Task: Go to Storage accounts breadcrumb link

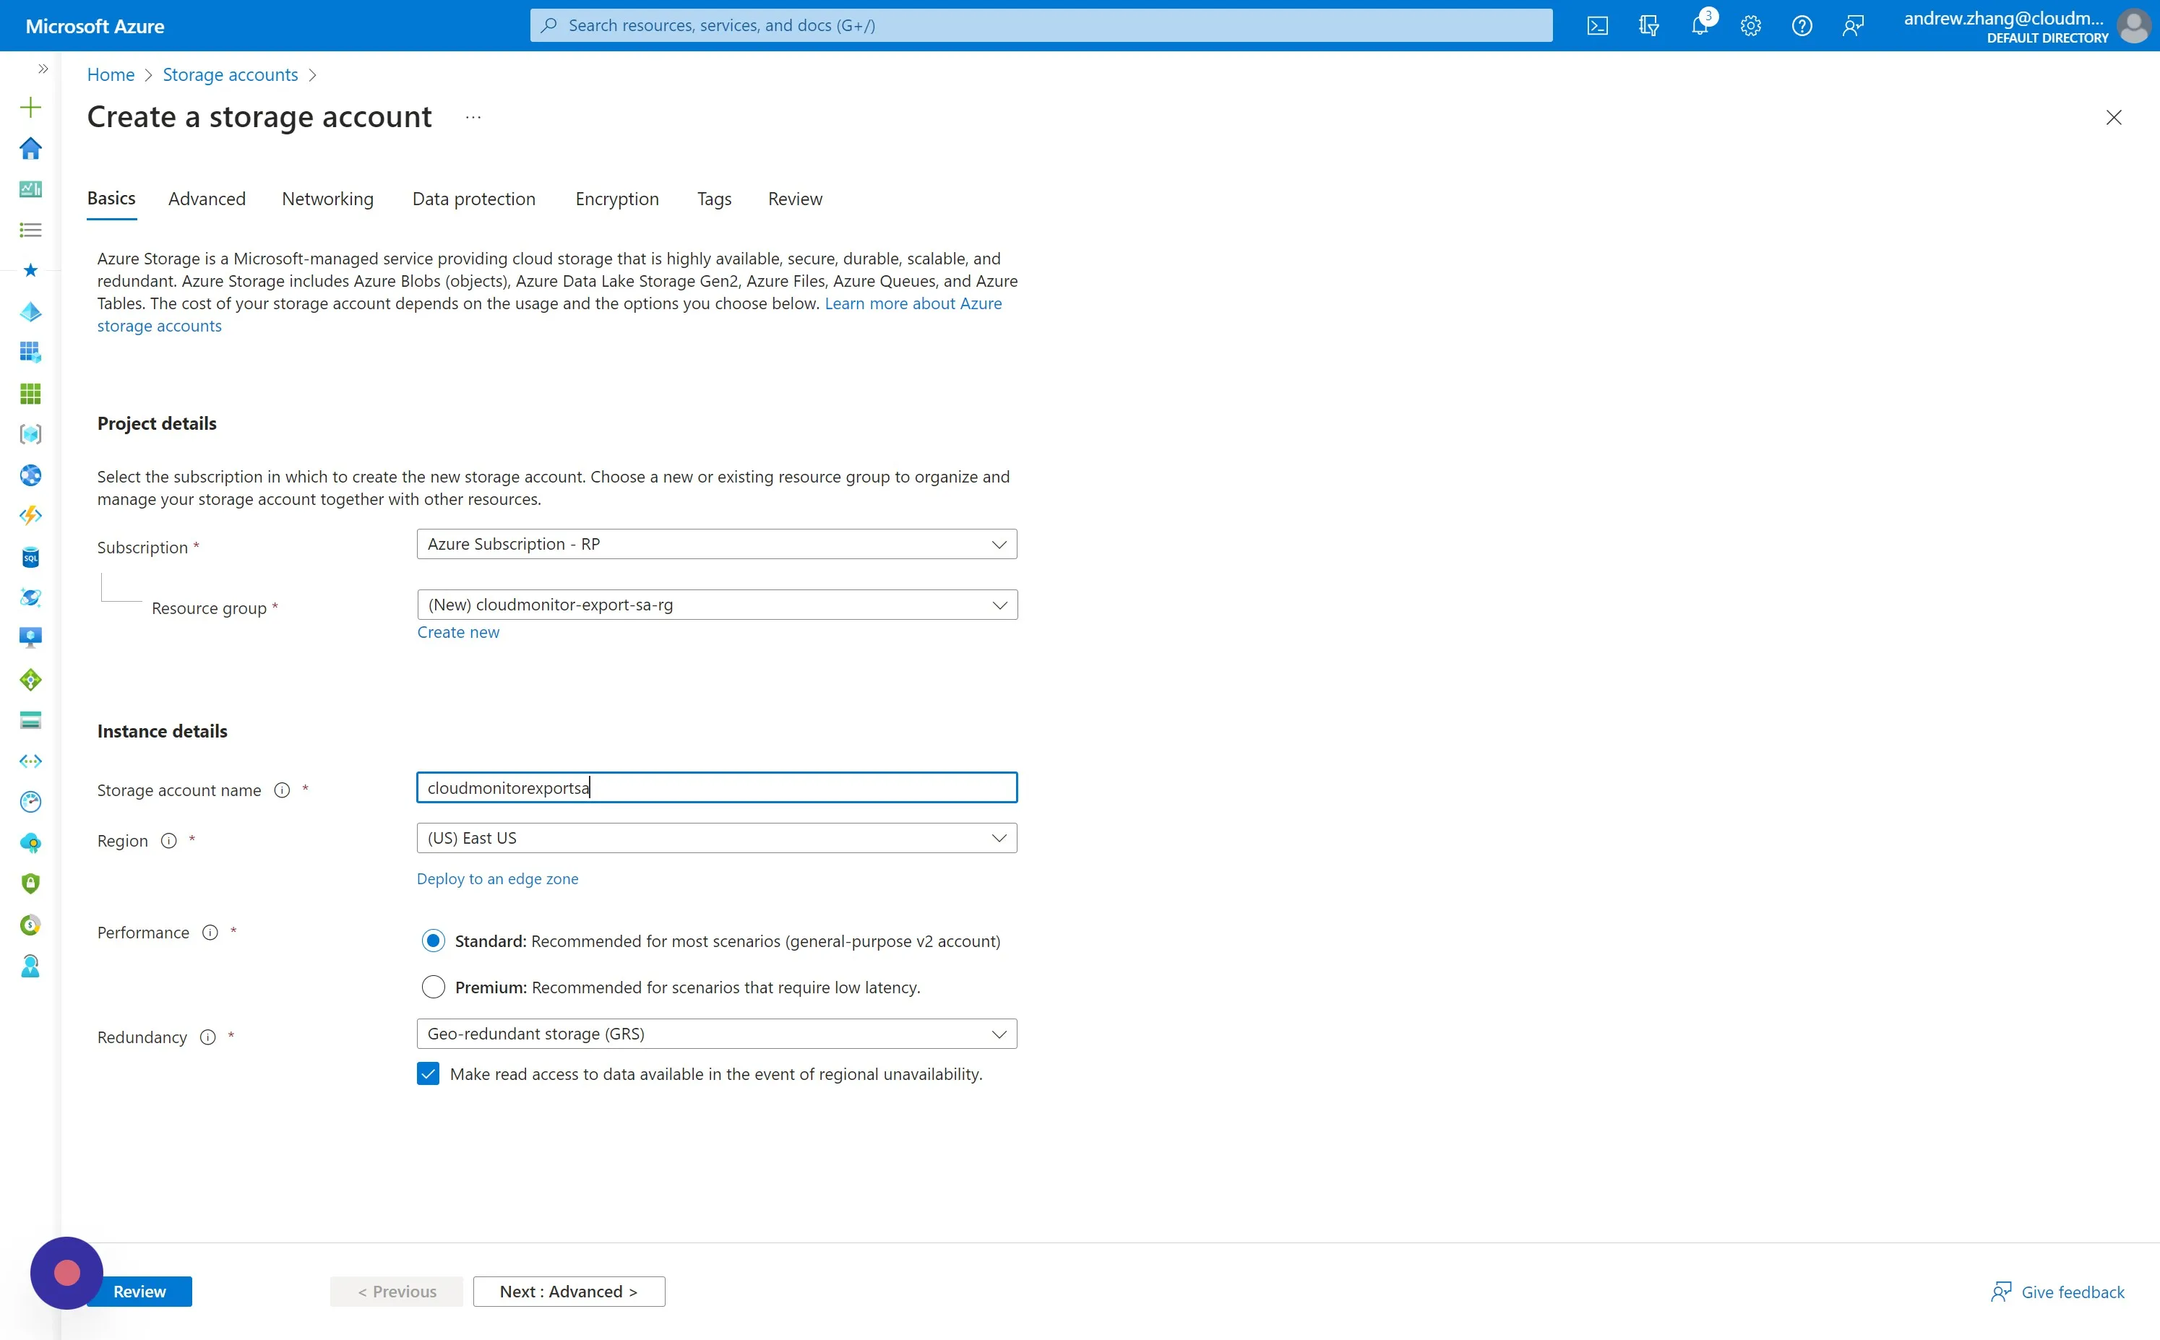Action: coord(231,74)
